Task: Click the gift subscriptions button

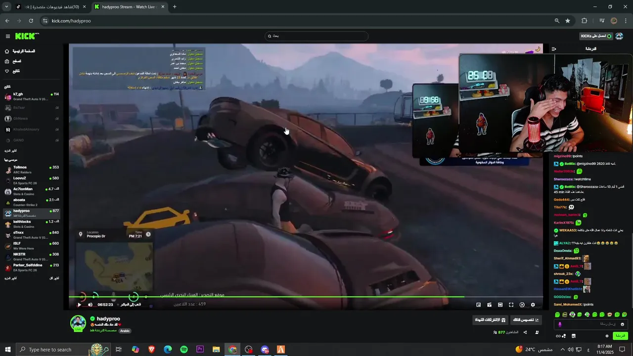Action: tap(490, 320)
